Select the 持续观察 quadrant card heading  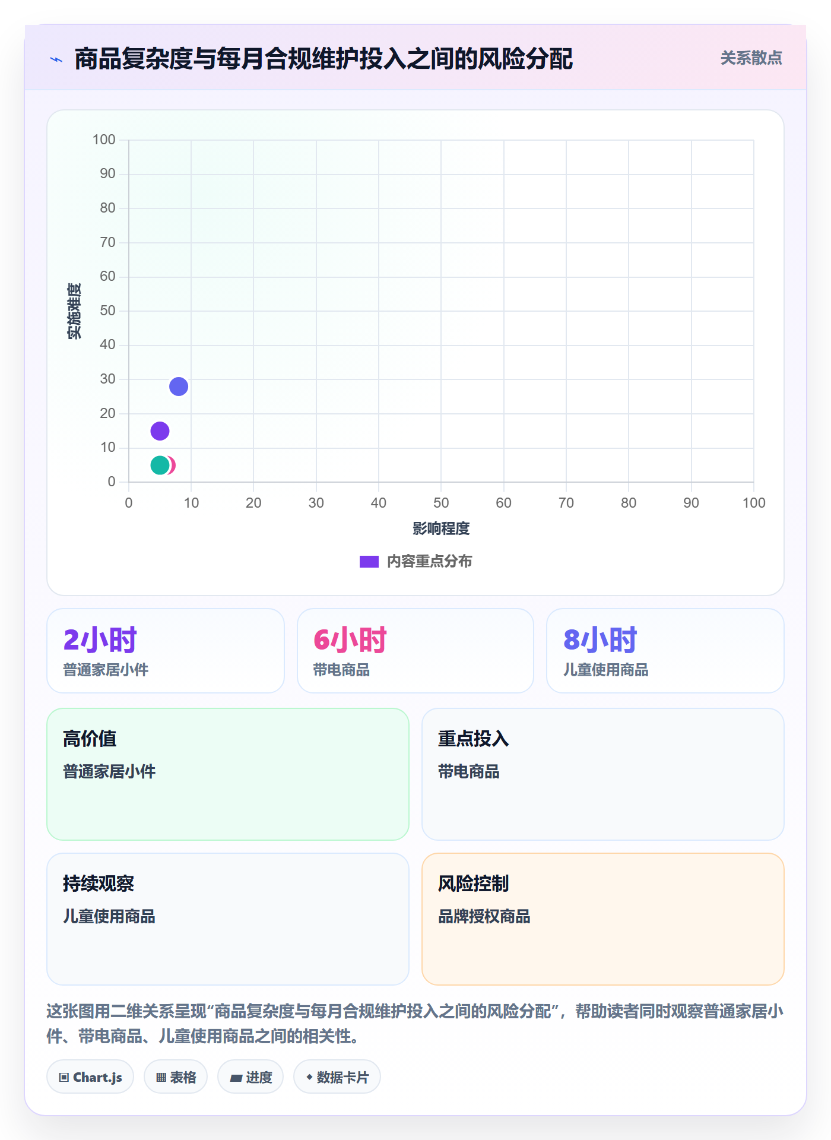point(99,883)
